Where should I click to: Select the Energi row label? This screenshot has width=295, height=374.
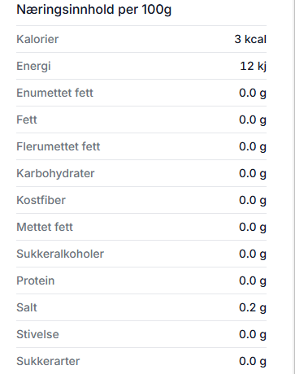coord(33,67)
